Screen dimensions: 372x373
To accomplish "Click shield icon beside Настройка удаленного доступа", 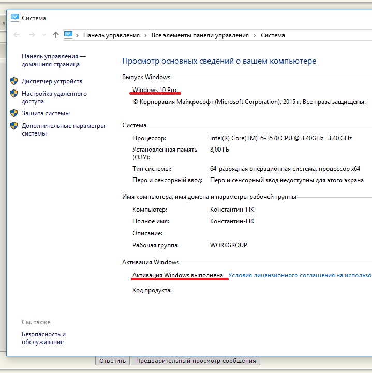I will 14,94.
